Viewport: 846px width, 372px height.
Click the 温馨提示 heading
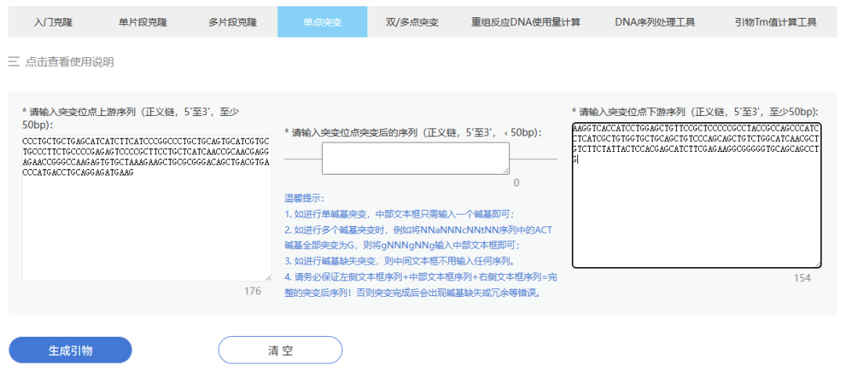pyautogui.click(x=305, y=198)
